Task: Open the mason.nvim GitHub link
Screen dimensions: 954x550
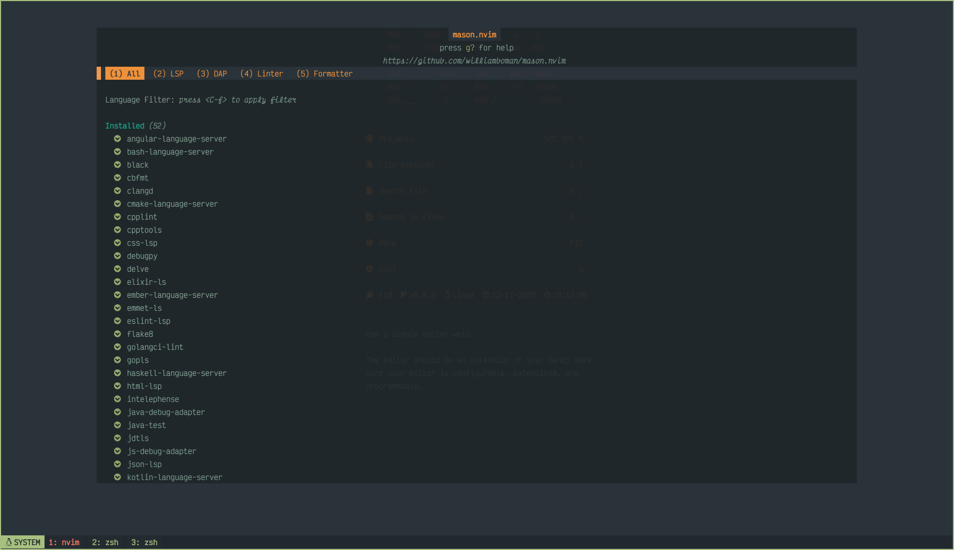Action: click(x=475, y=61)
